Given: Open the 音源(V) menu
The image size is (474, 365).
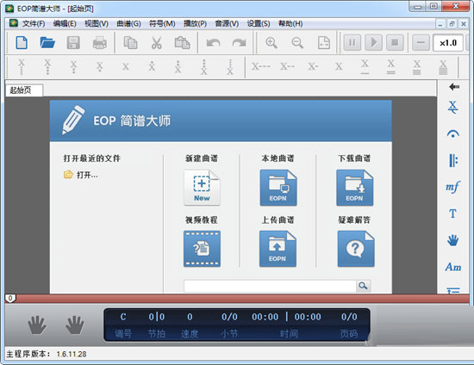Looking at the screenshot, I should tap(227, 23).
